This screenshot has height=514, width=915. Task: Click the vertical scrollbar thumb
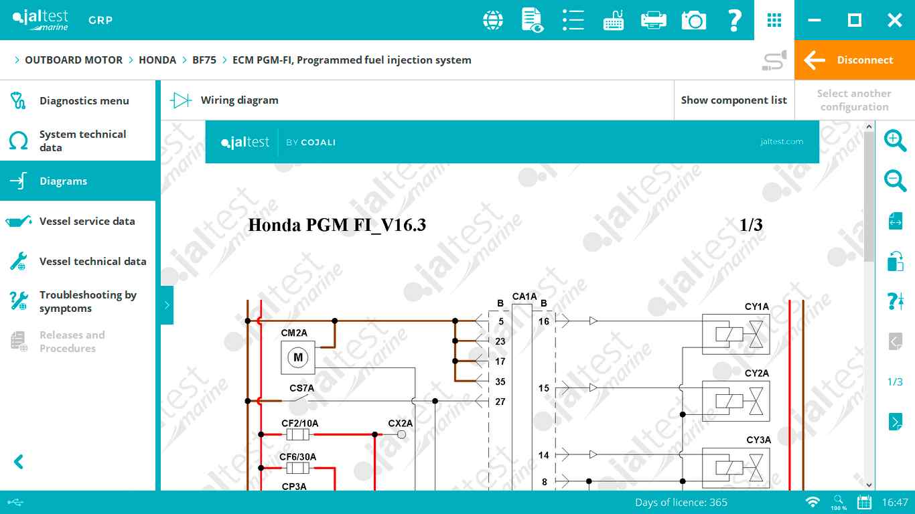869,197
